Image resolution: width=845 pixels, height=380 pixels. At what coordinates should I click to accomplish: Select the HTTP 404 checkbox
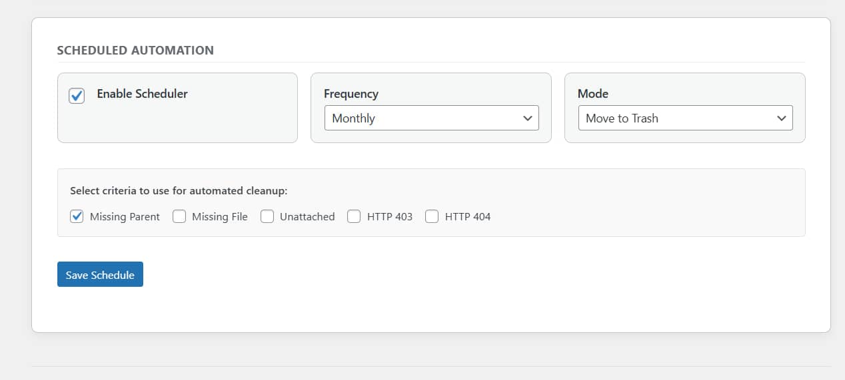coord(432,216)
